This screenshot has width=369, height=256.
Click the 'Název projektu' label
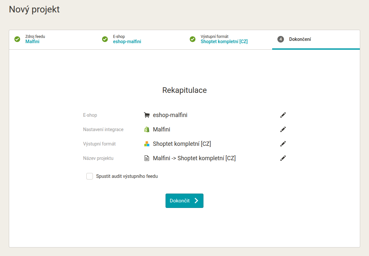click(x=98, y=158)
